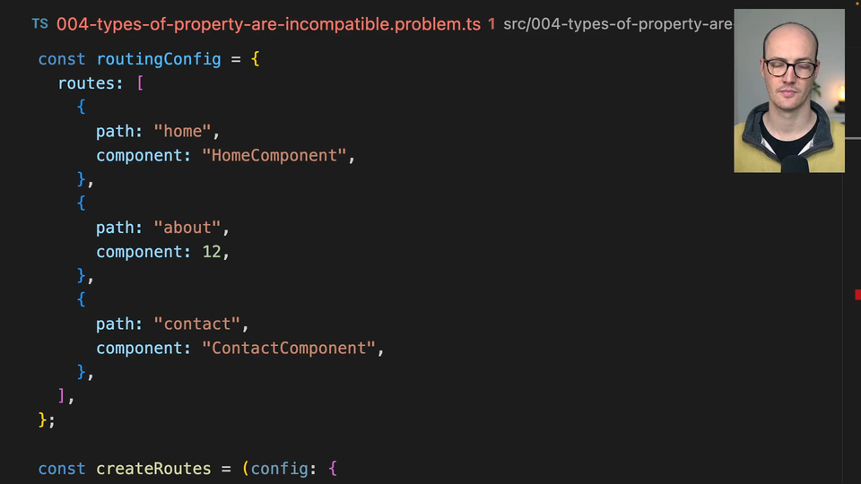Click the TS file type icon in tab

pos(39,24)
